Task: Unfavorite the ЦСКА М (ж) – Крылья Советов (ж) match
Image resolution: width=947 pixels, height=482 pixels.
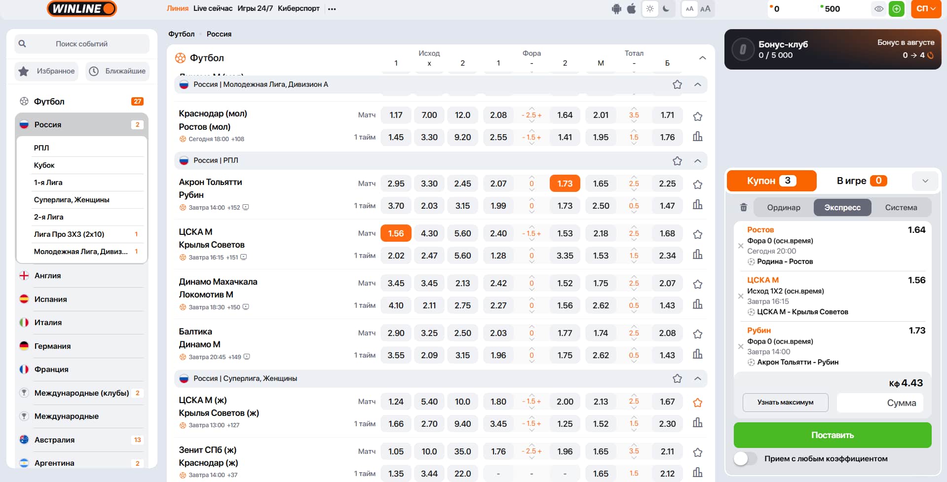Action: coord(697,403)
